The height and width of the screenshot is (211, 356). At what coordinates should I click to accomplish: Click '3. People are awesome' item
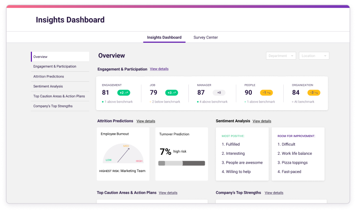click(242, 162)
